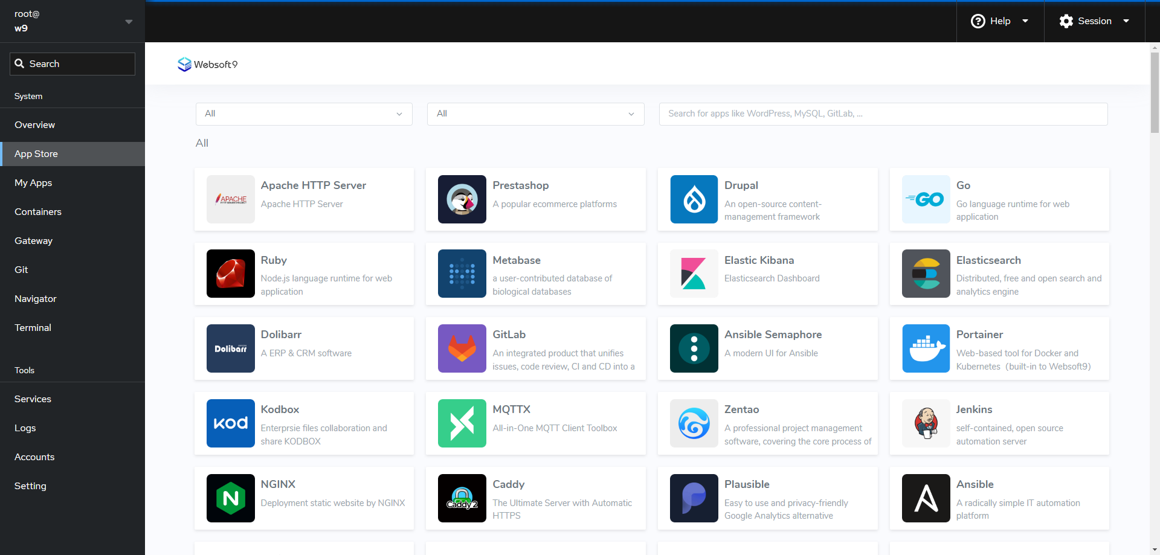Click the vertical page scrollbar thumb

pyautogui.click(x=1155, y=92)
